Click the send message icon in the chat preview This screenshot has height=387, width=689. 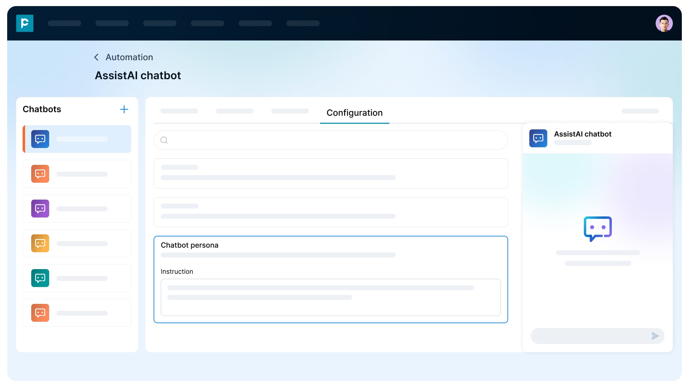coord(655,336)
